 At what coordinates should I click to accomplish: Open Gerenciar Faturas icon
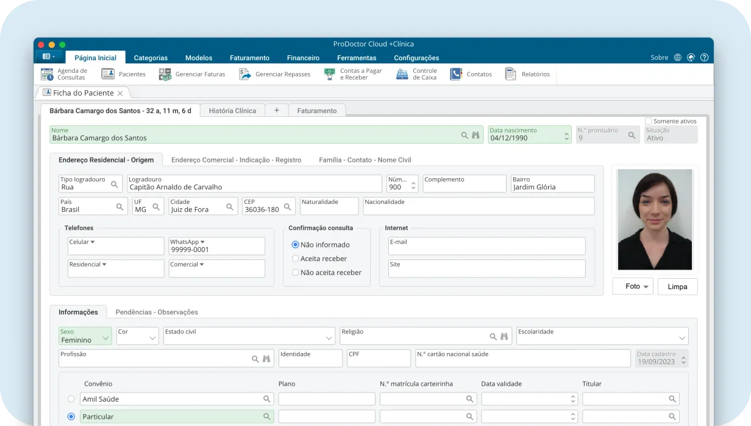(x=165, y=74)
